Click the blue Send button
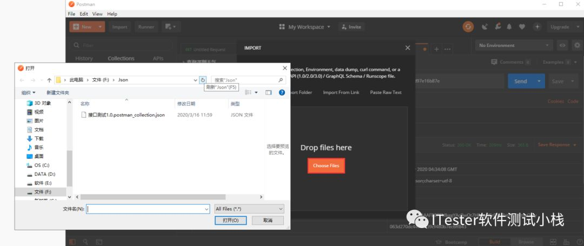Screen dimensions: 584x246 coord(521,81)
